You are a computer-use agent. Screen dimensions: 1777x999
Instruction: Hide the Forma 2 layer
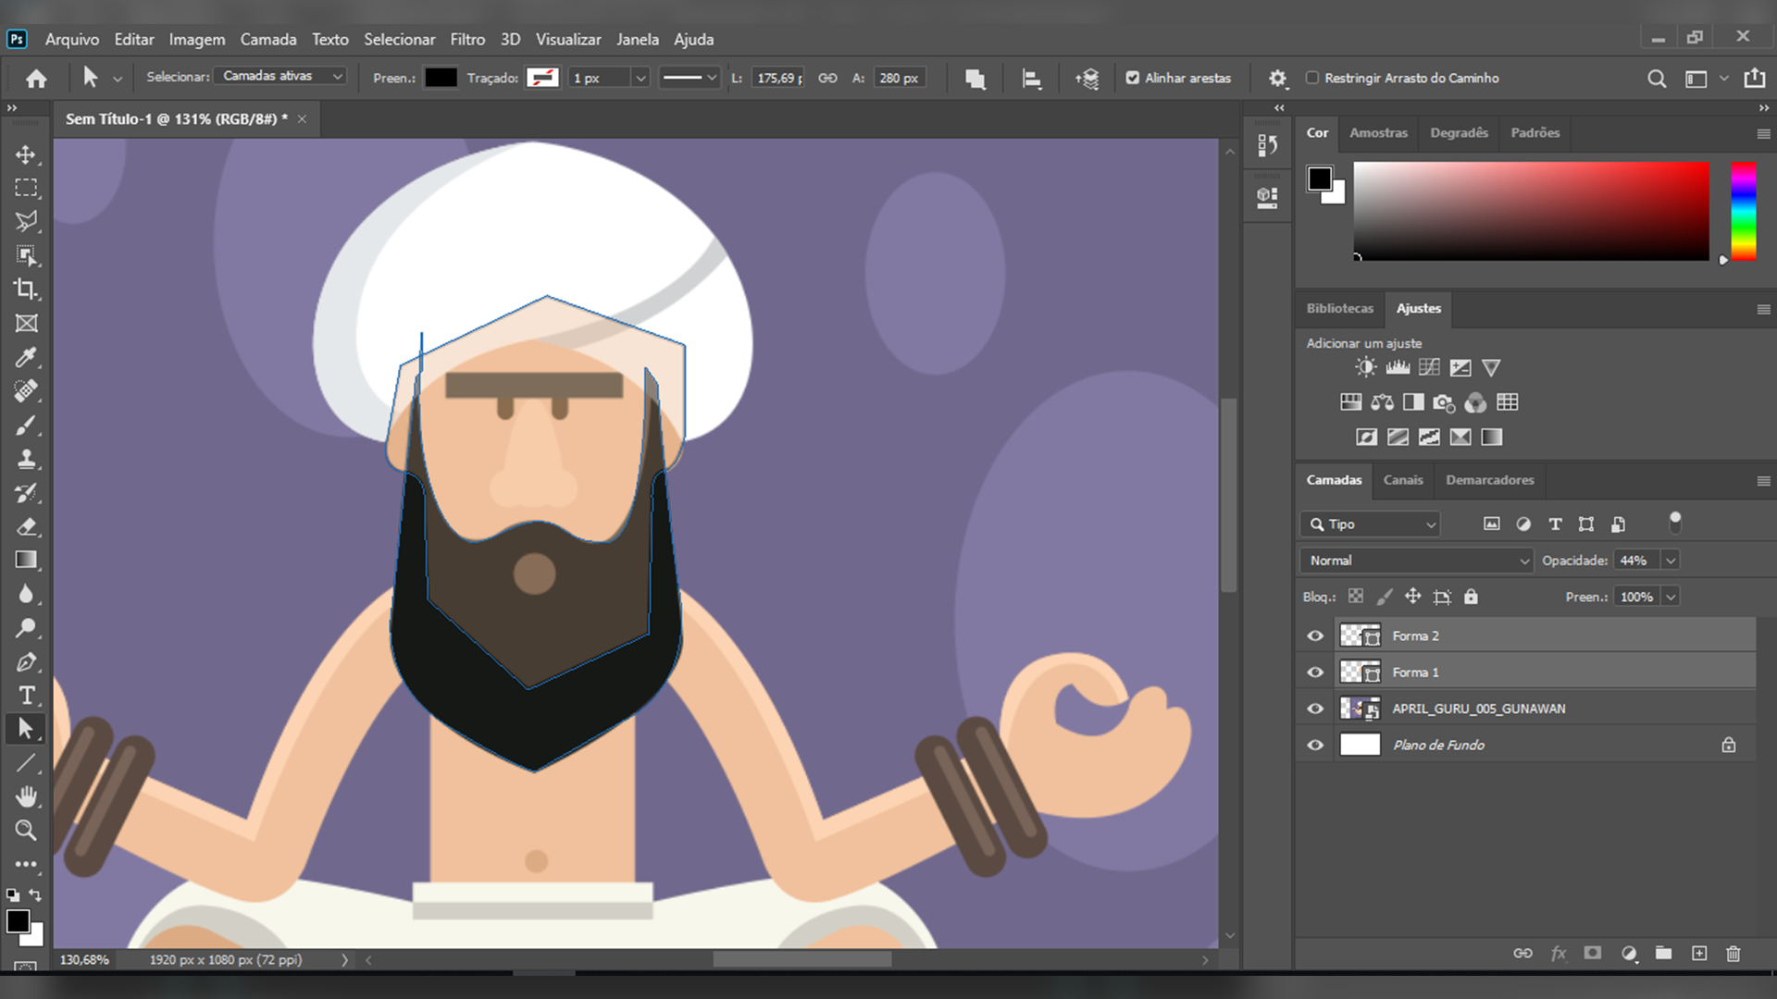pos(1315,635)
